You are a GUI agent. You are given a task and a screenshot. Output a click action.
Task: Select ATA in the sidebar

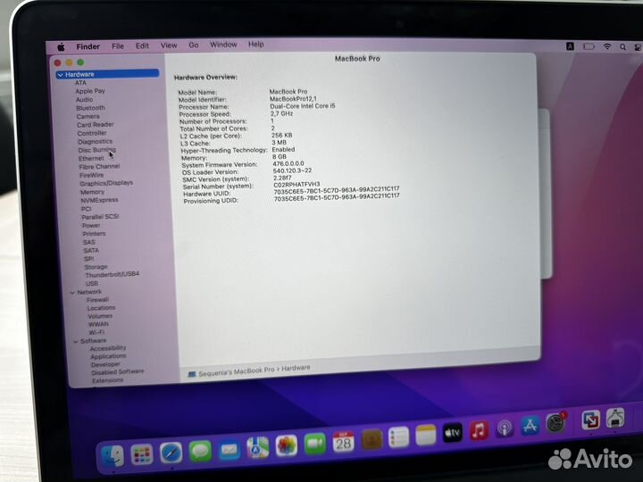tap(80, 83)
